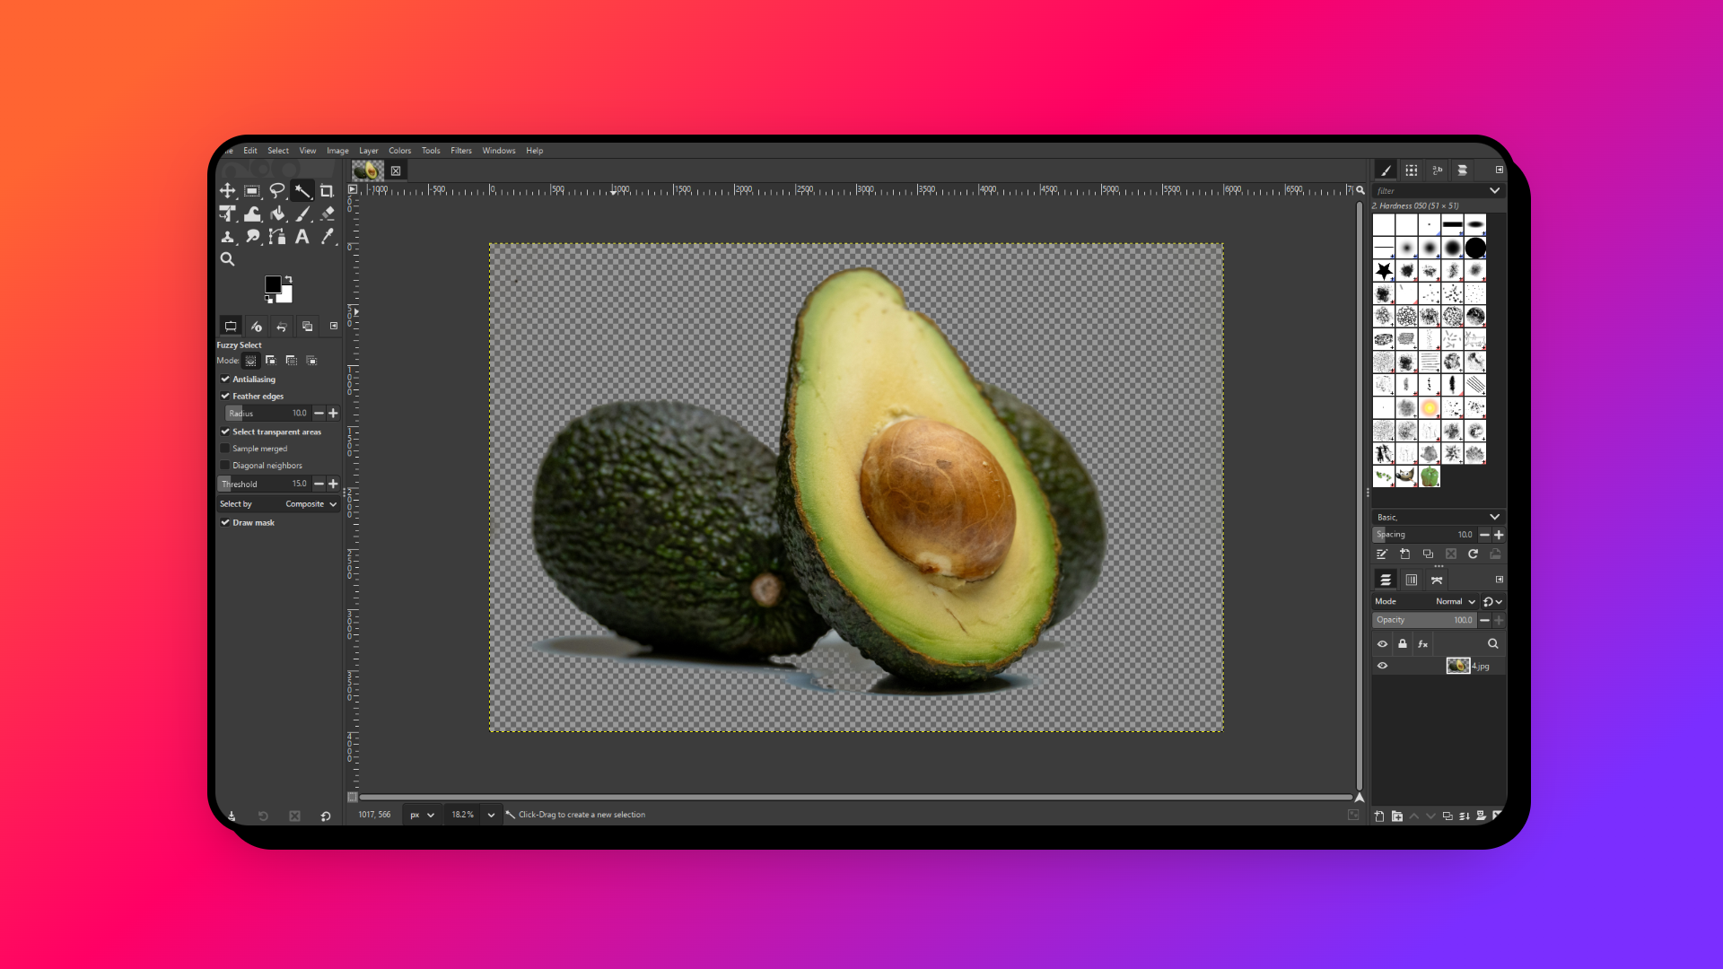Decrease the Feather Radius with minus
1723x969 pixels.
(x=319, y=414)
